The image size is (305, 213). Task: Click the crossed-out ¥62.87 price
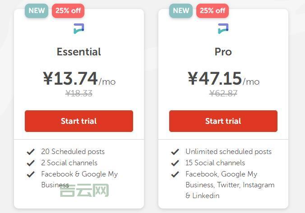point(223,93)
